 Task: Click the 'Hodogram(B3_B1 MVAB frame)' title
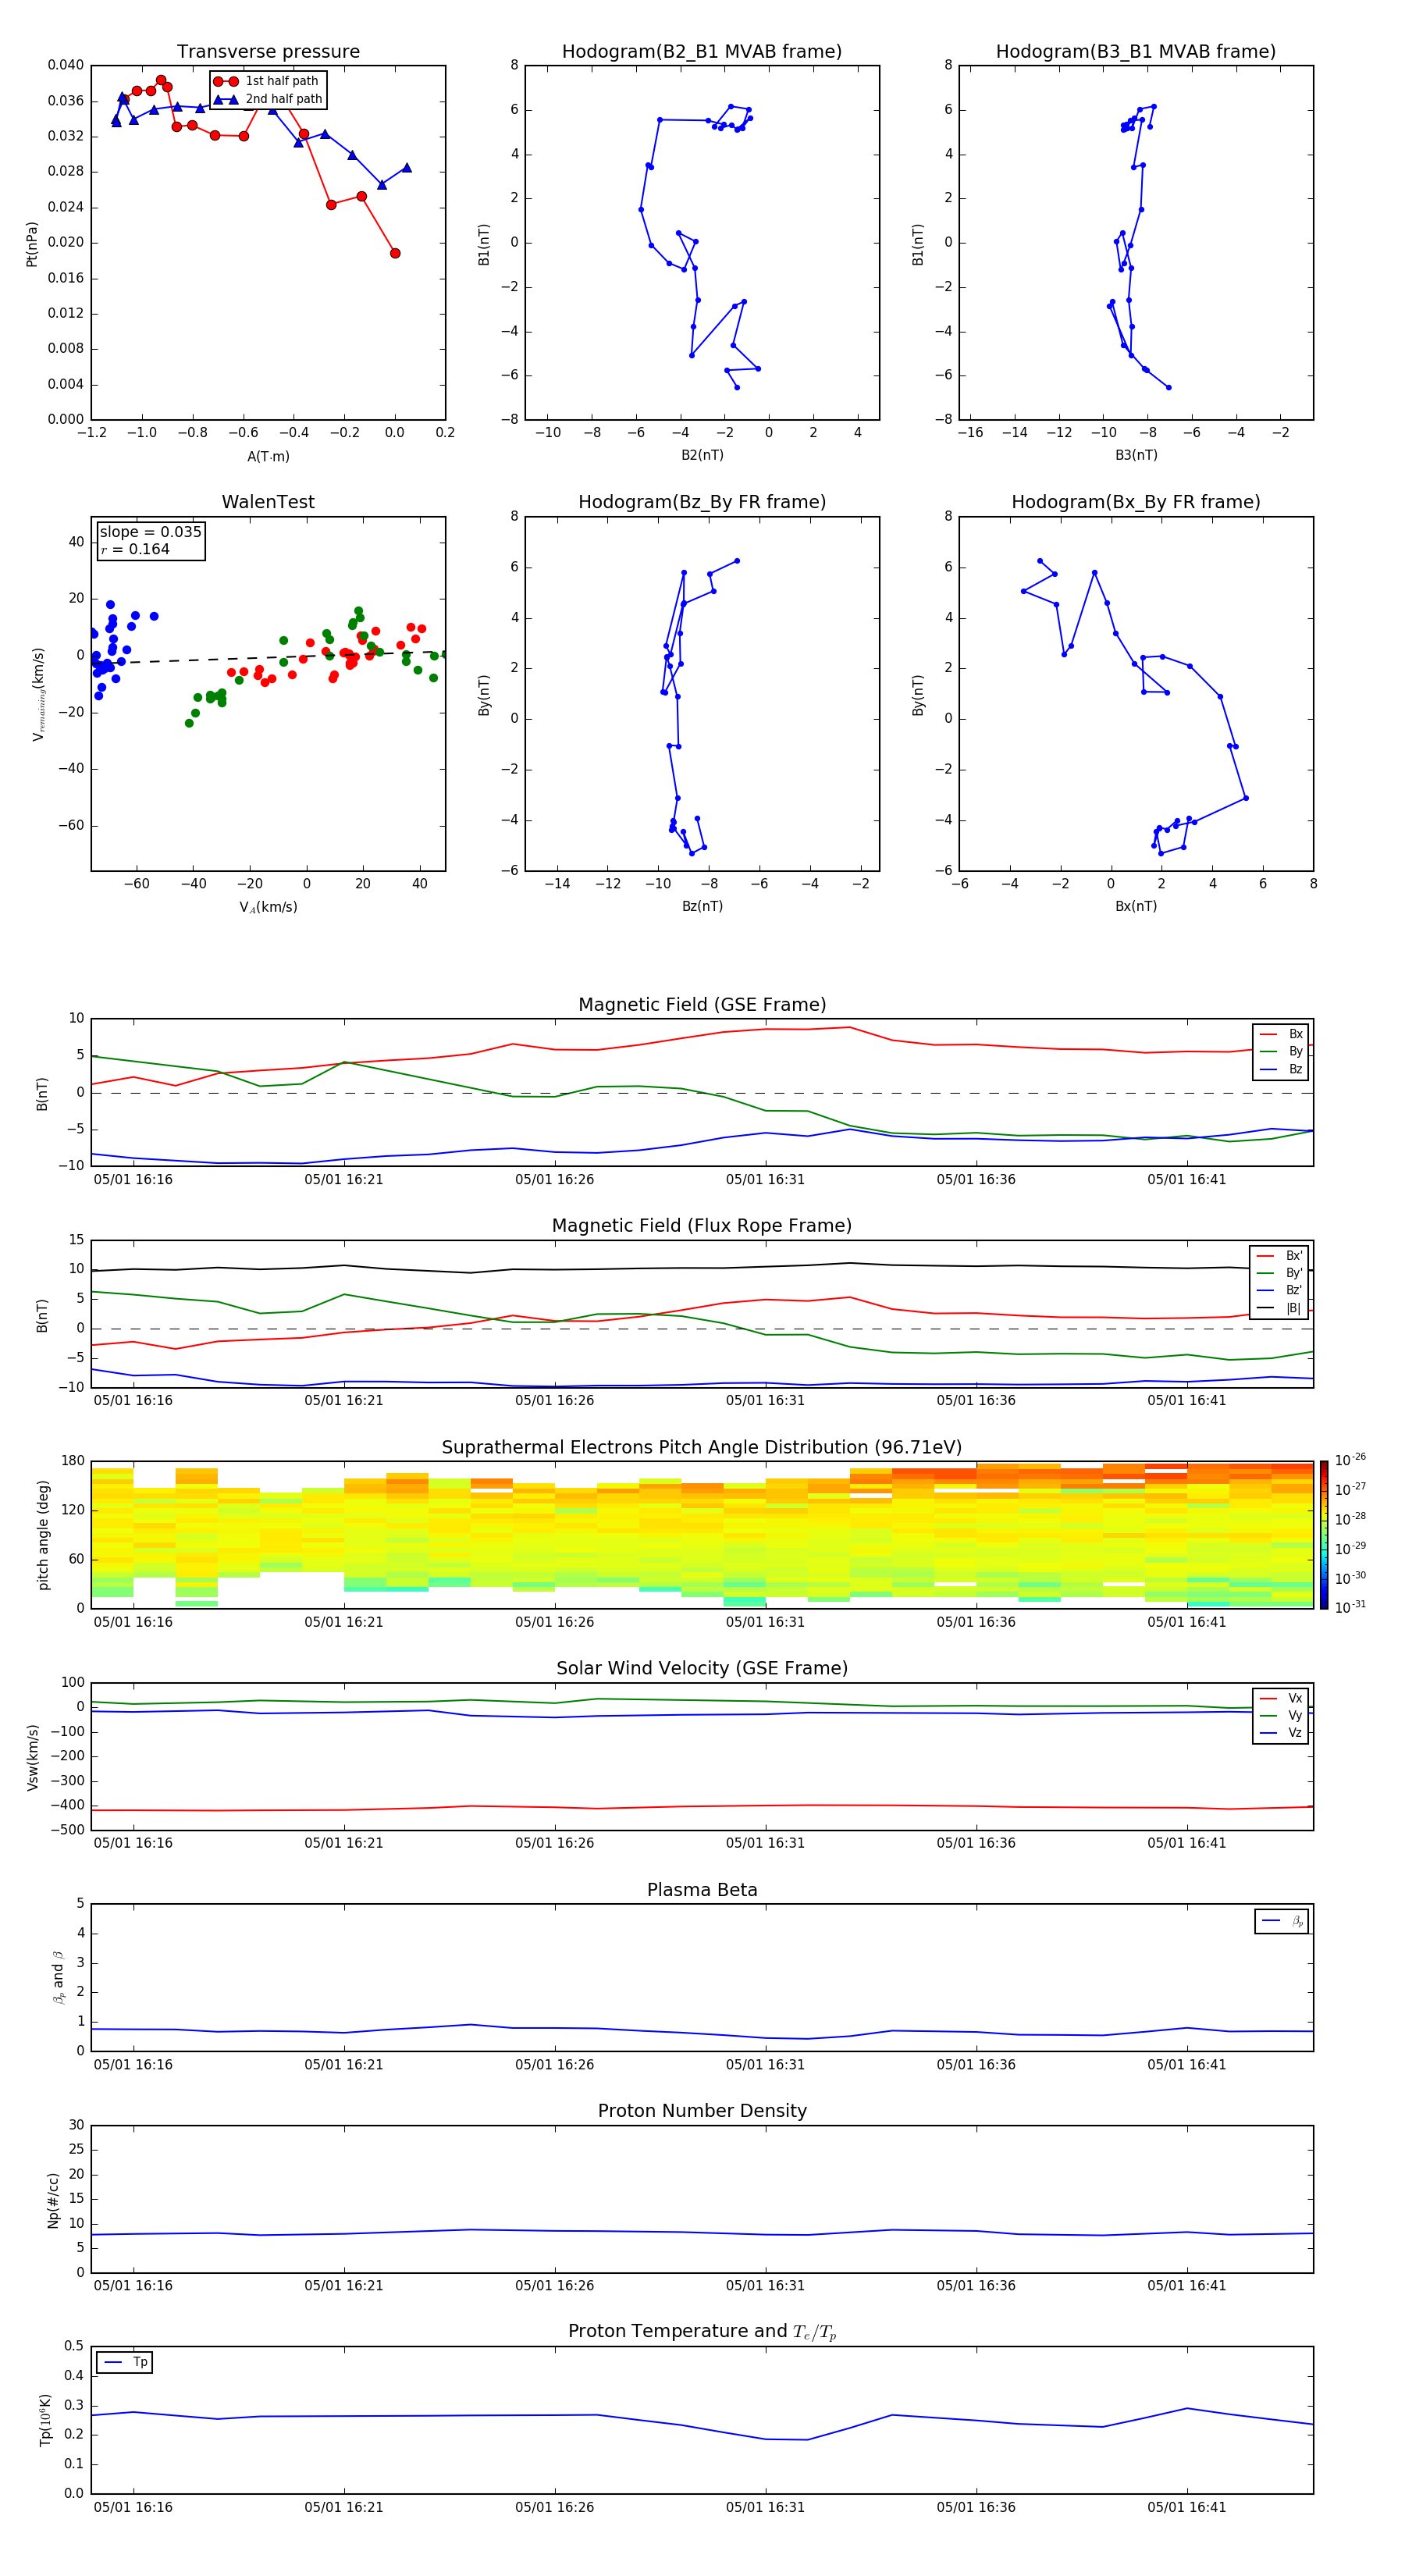coord(1136,52)
